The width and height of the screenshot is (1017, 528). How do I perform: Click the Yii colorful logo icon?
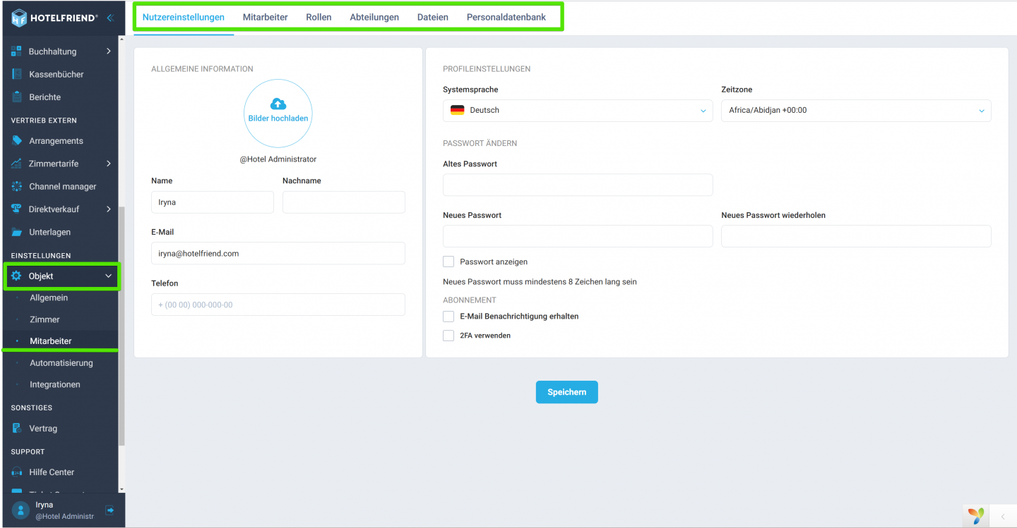tap(976, 516)
